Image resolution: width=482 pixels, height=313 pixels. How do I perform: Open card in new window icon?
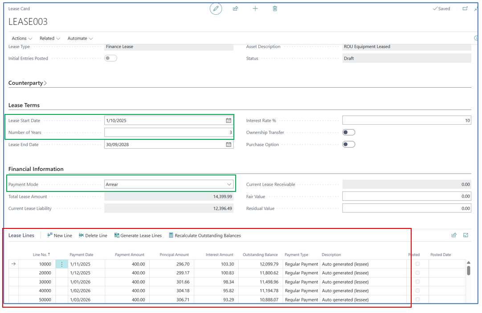pos(465,8)
